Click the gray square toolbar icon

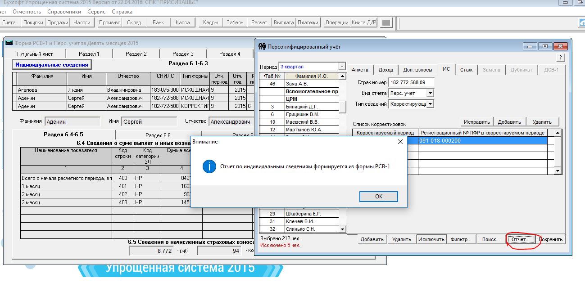385,22
